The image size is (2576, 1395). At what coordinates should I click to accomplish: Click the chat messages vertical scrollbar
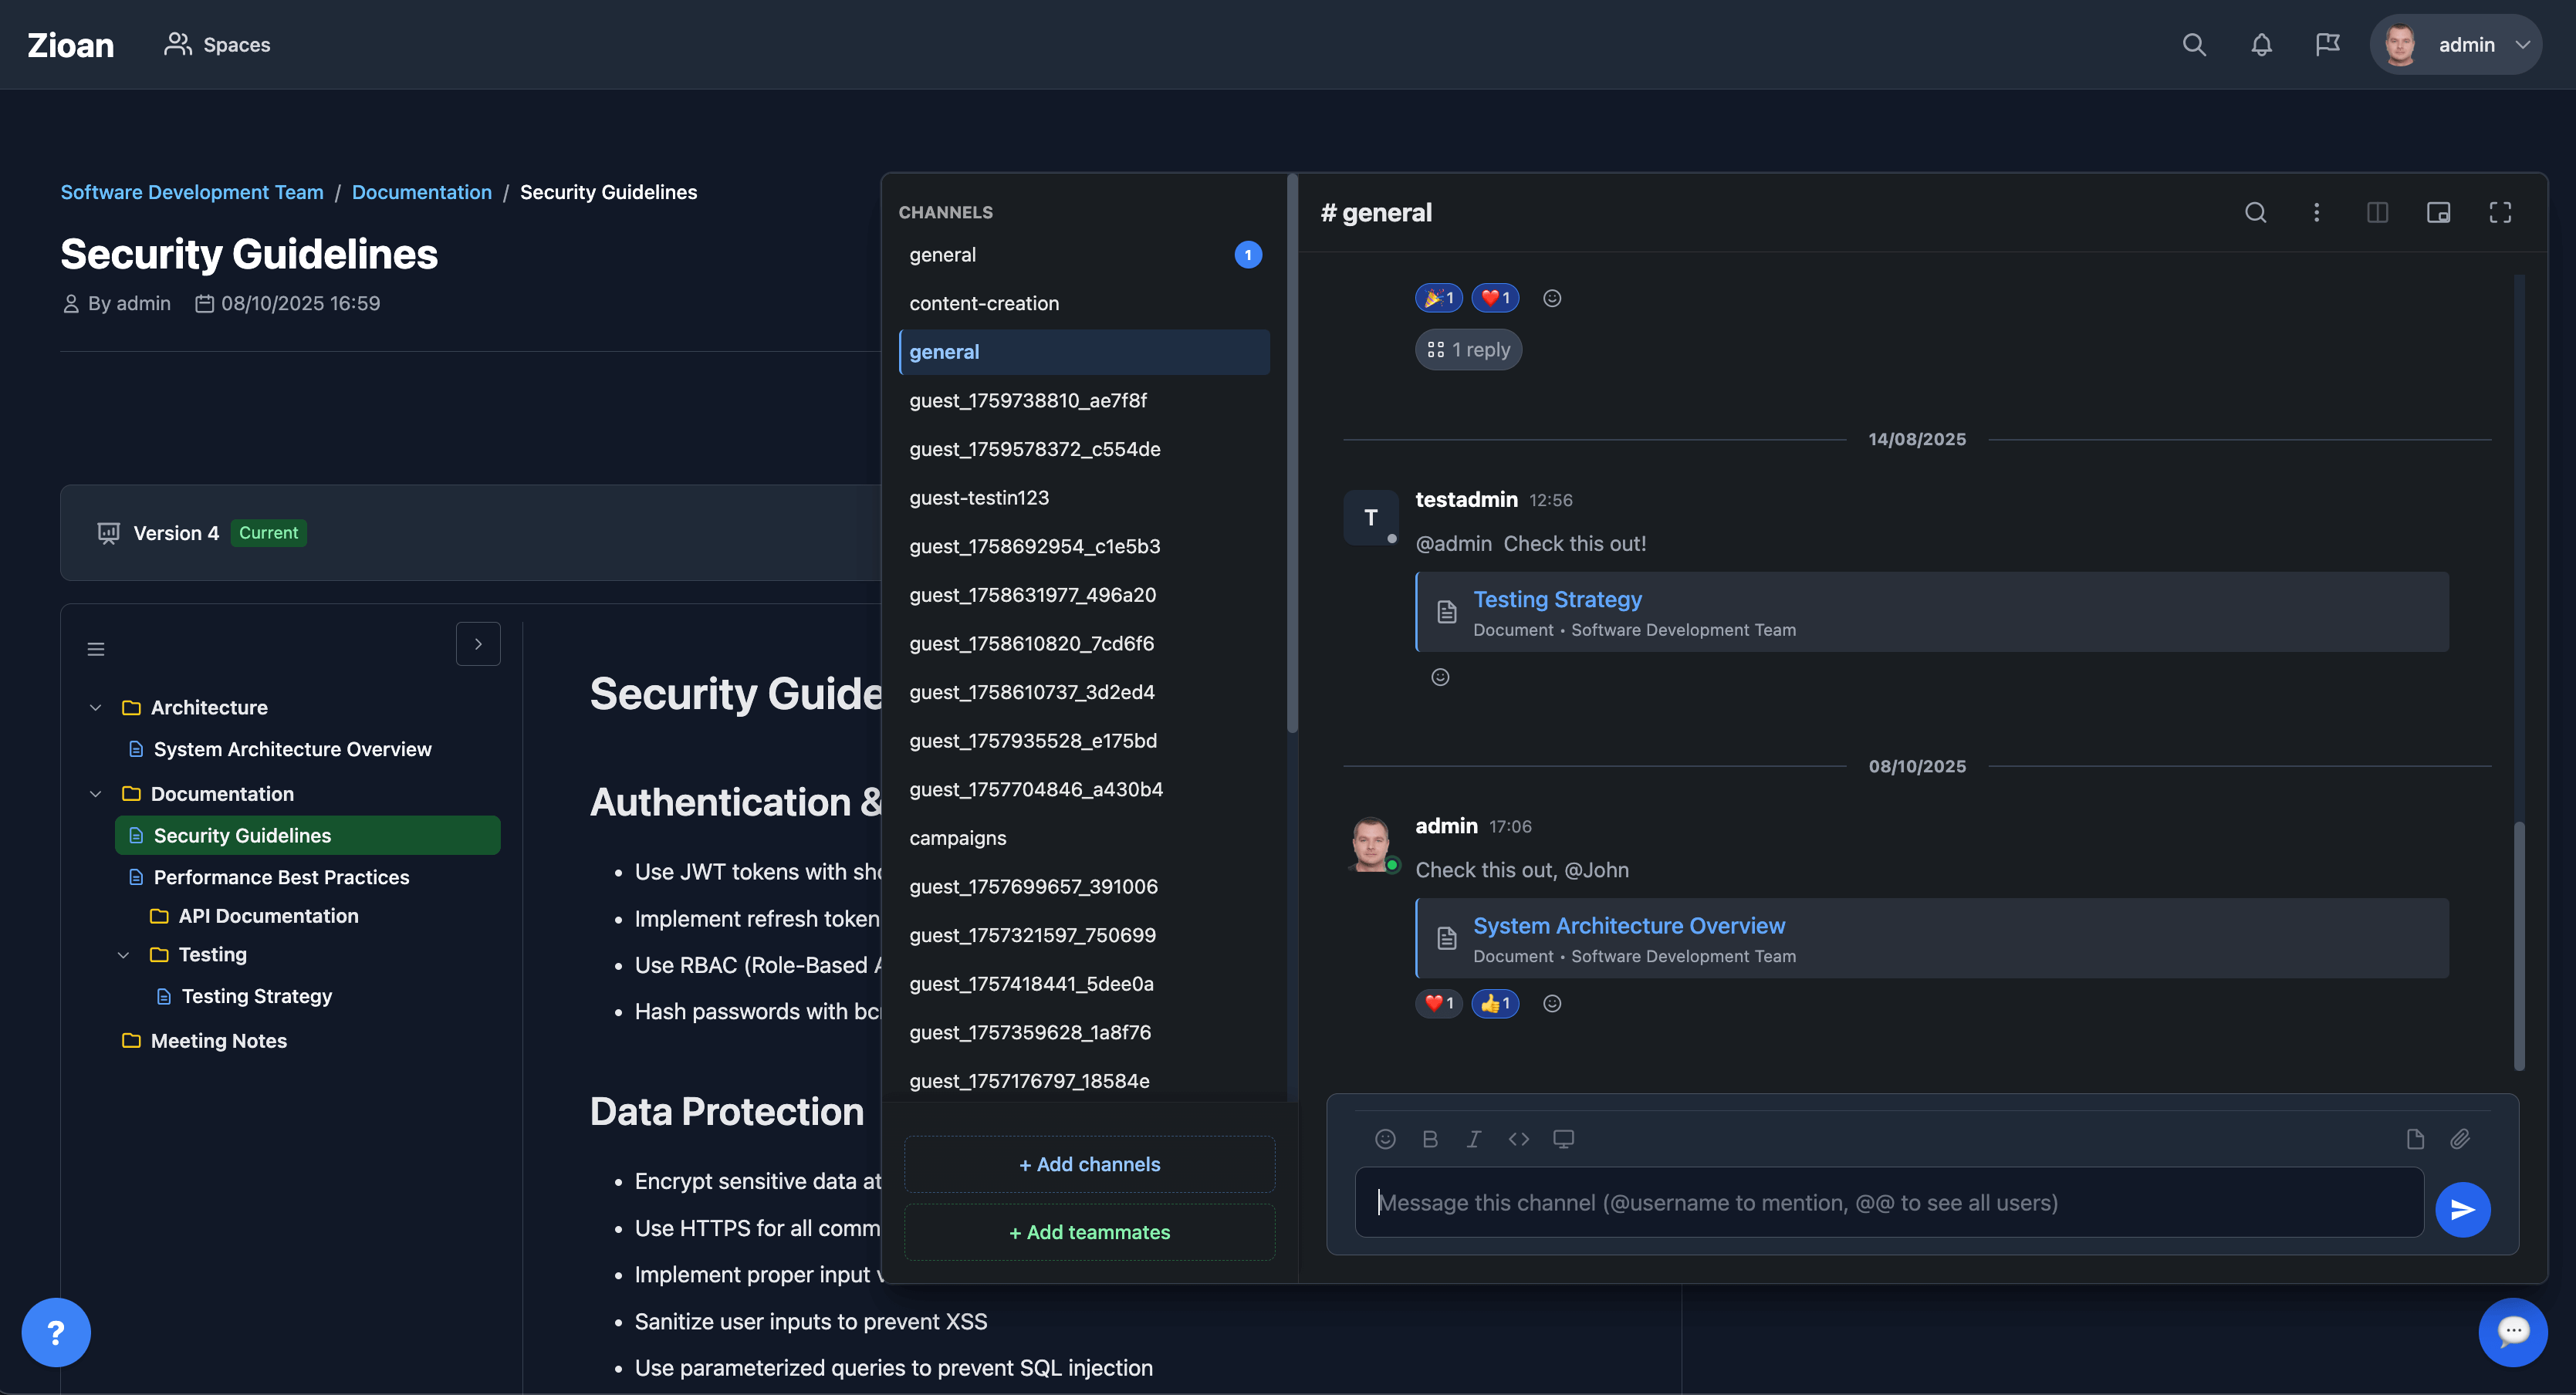pyautogui.click(x=2518, y=945)
